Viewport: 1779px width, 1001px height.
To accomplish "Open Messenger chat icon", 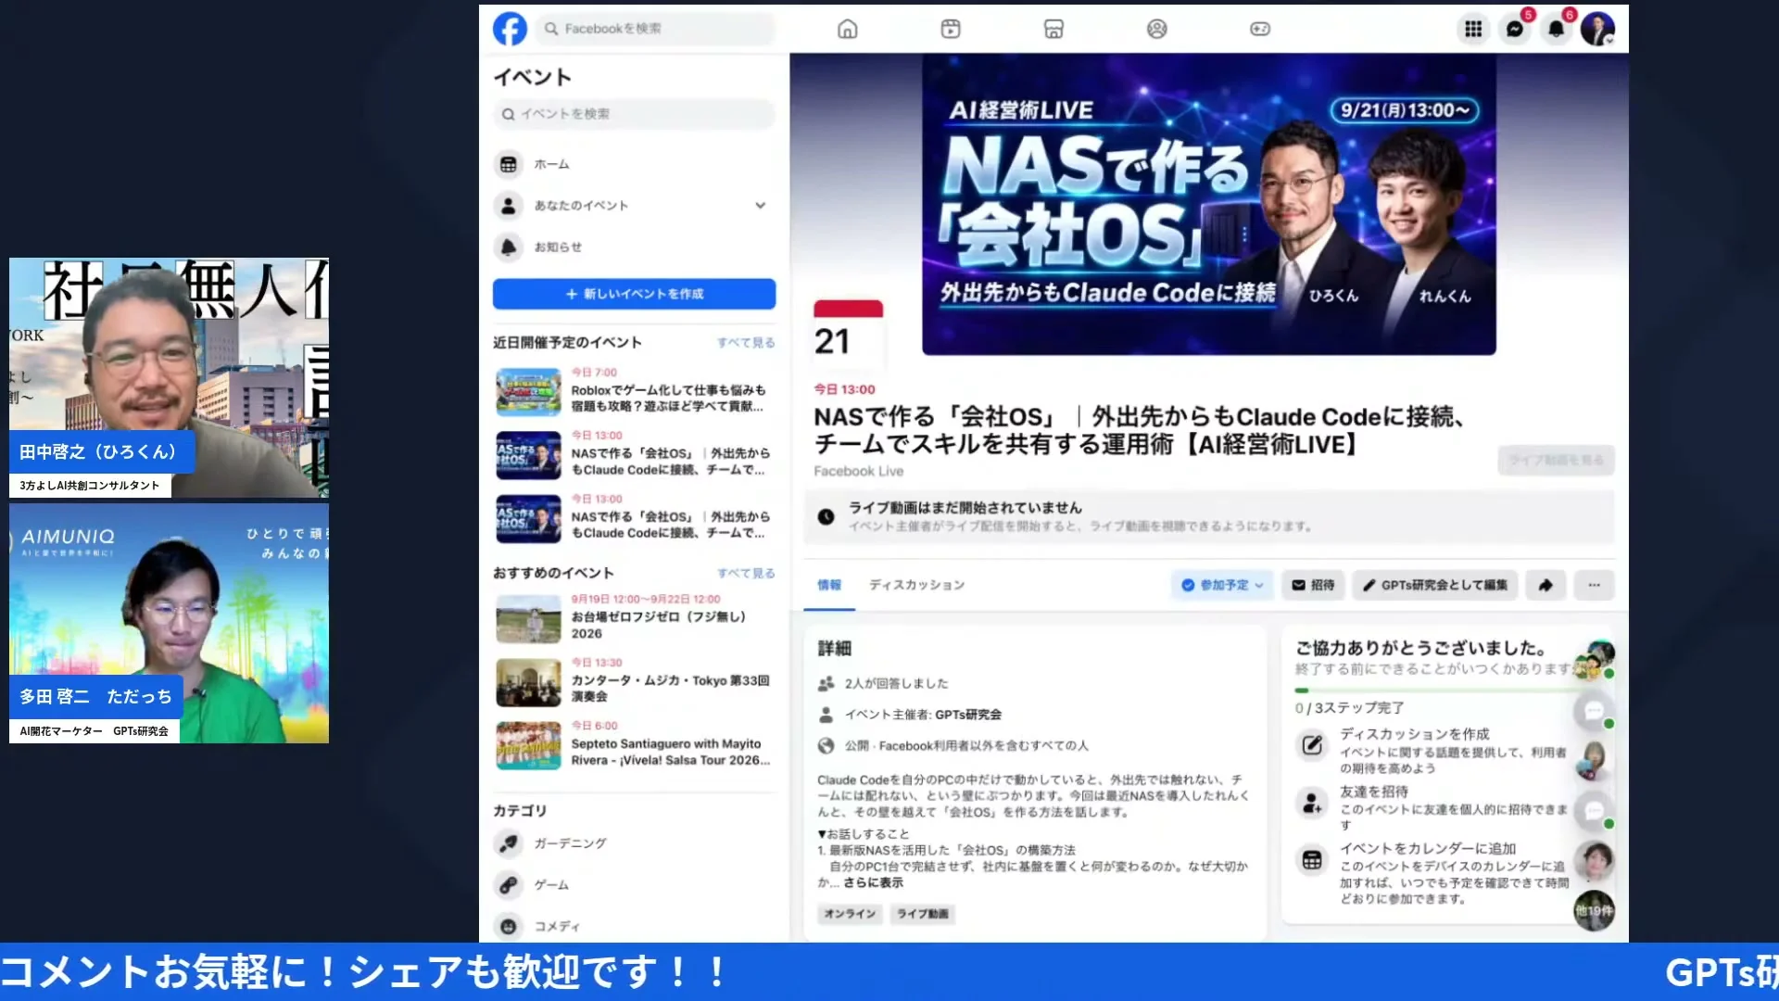I will tap(1515, 29).
